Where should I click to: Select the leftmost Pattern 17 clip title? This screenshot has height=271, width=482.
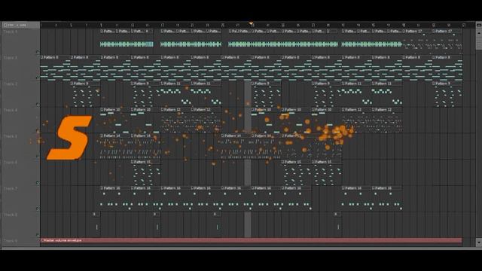413,32
